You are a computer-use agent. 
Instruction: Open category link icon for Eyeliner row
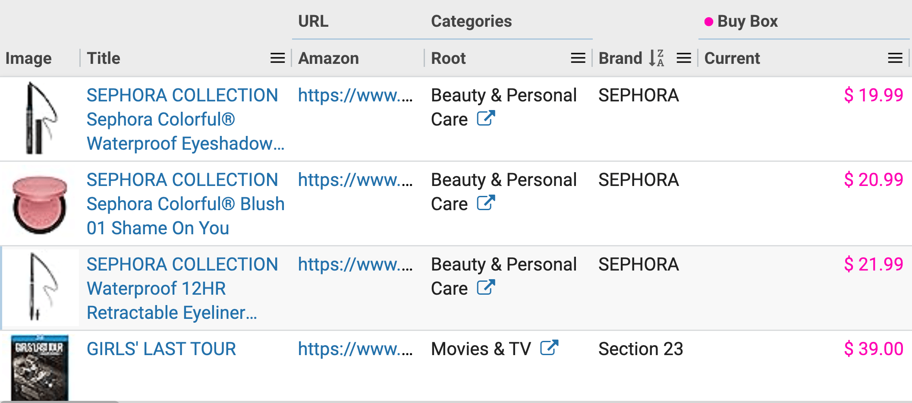coord(486,288)
